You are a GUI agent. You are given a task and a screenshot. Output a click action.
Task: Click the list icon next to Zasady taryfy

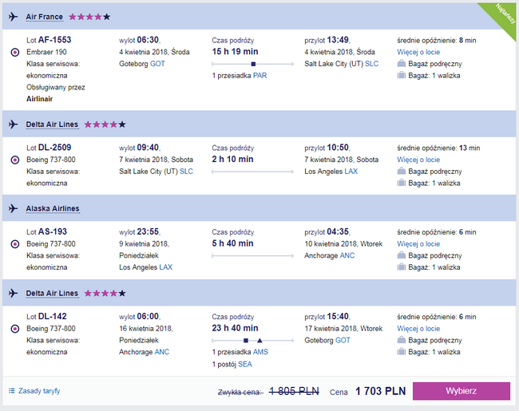click(x=12, y=391)
